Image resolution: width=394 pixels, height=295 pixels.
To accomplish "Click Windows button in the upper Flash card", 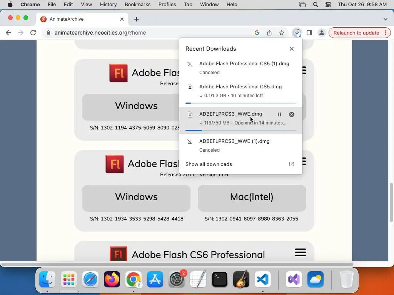I will click(131, 107).
